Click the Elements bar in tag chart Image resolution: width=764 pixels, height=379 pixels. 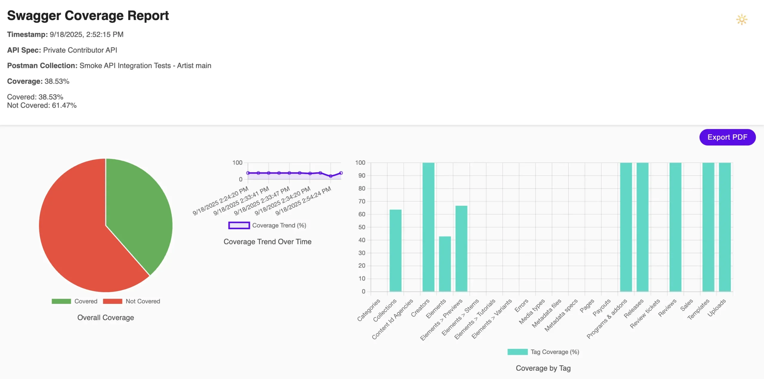tap(445, 264)
